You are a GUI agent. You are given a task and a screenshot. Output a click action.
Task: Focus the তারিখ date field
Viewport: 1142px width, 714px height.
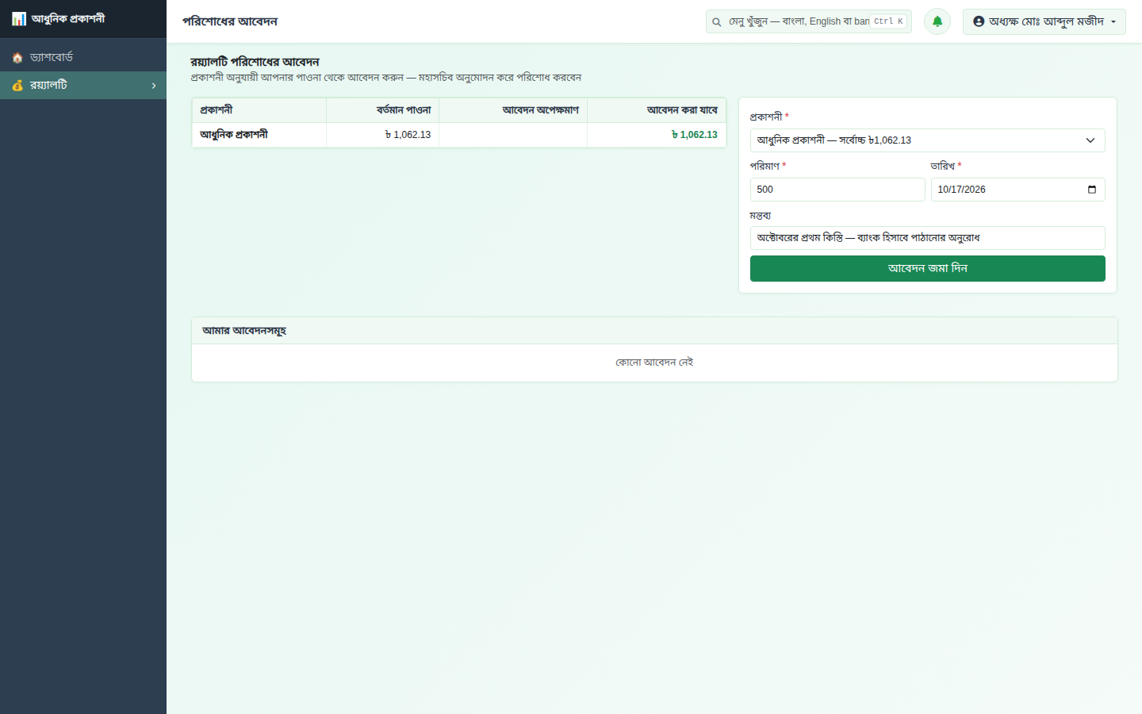(x=1018, y=190)
